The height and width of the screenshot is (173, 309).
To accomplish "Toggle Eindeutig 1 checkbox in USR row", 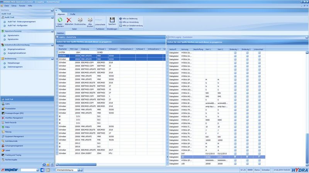I will pyautogui.click(x=235, y=164).
